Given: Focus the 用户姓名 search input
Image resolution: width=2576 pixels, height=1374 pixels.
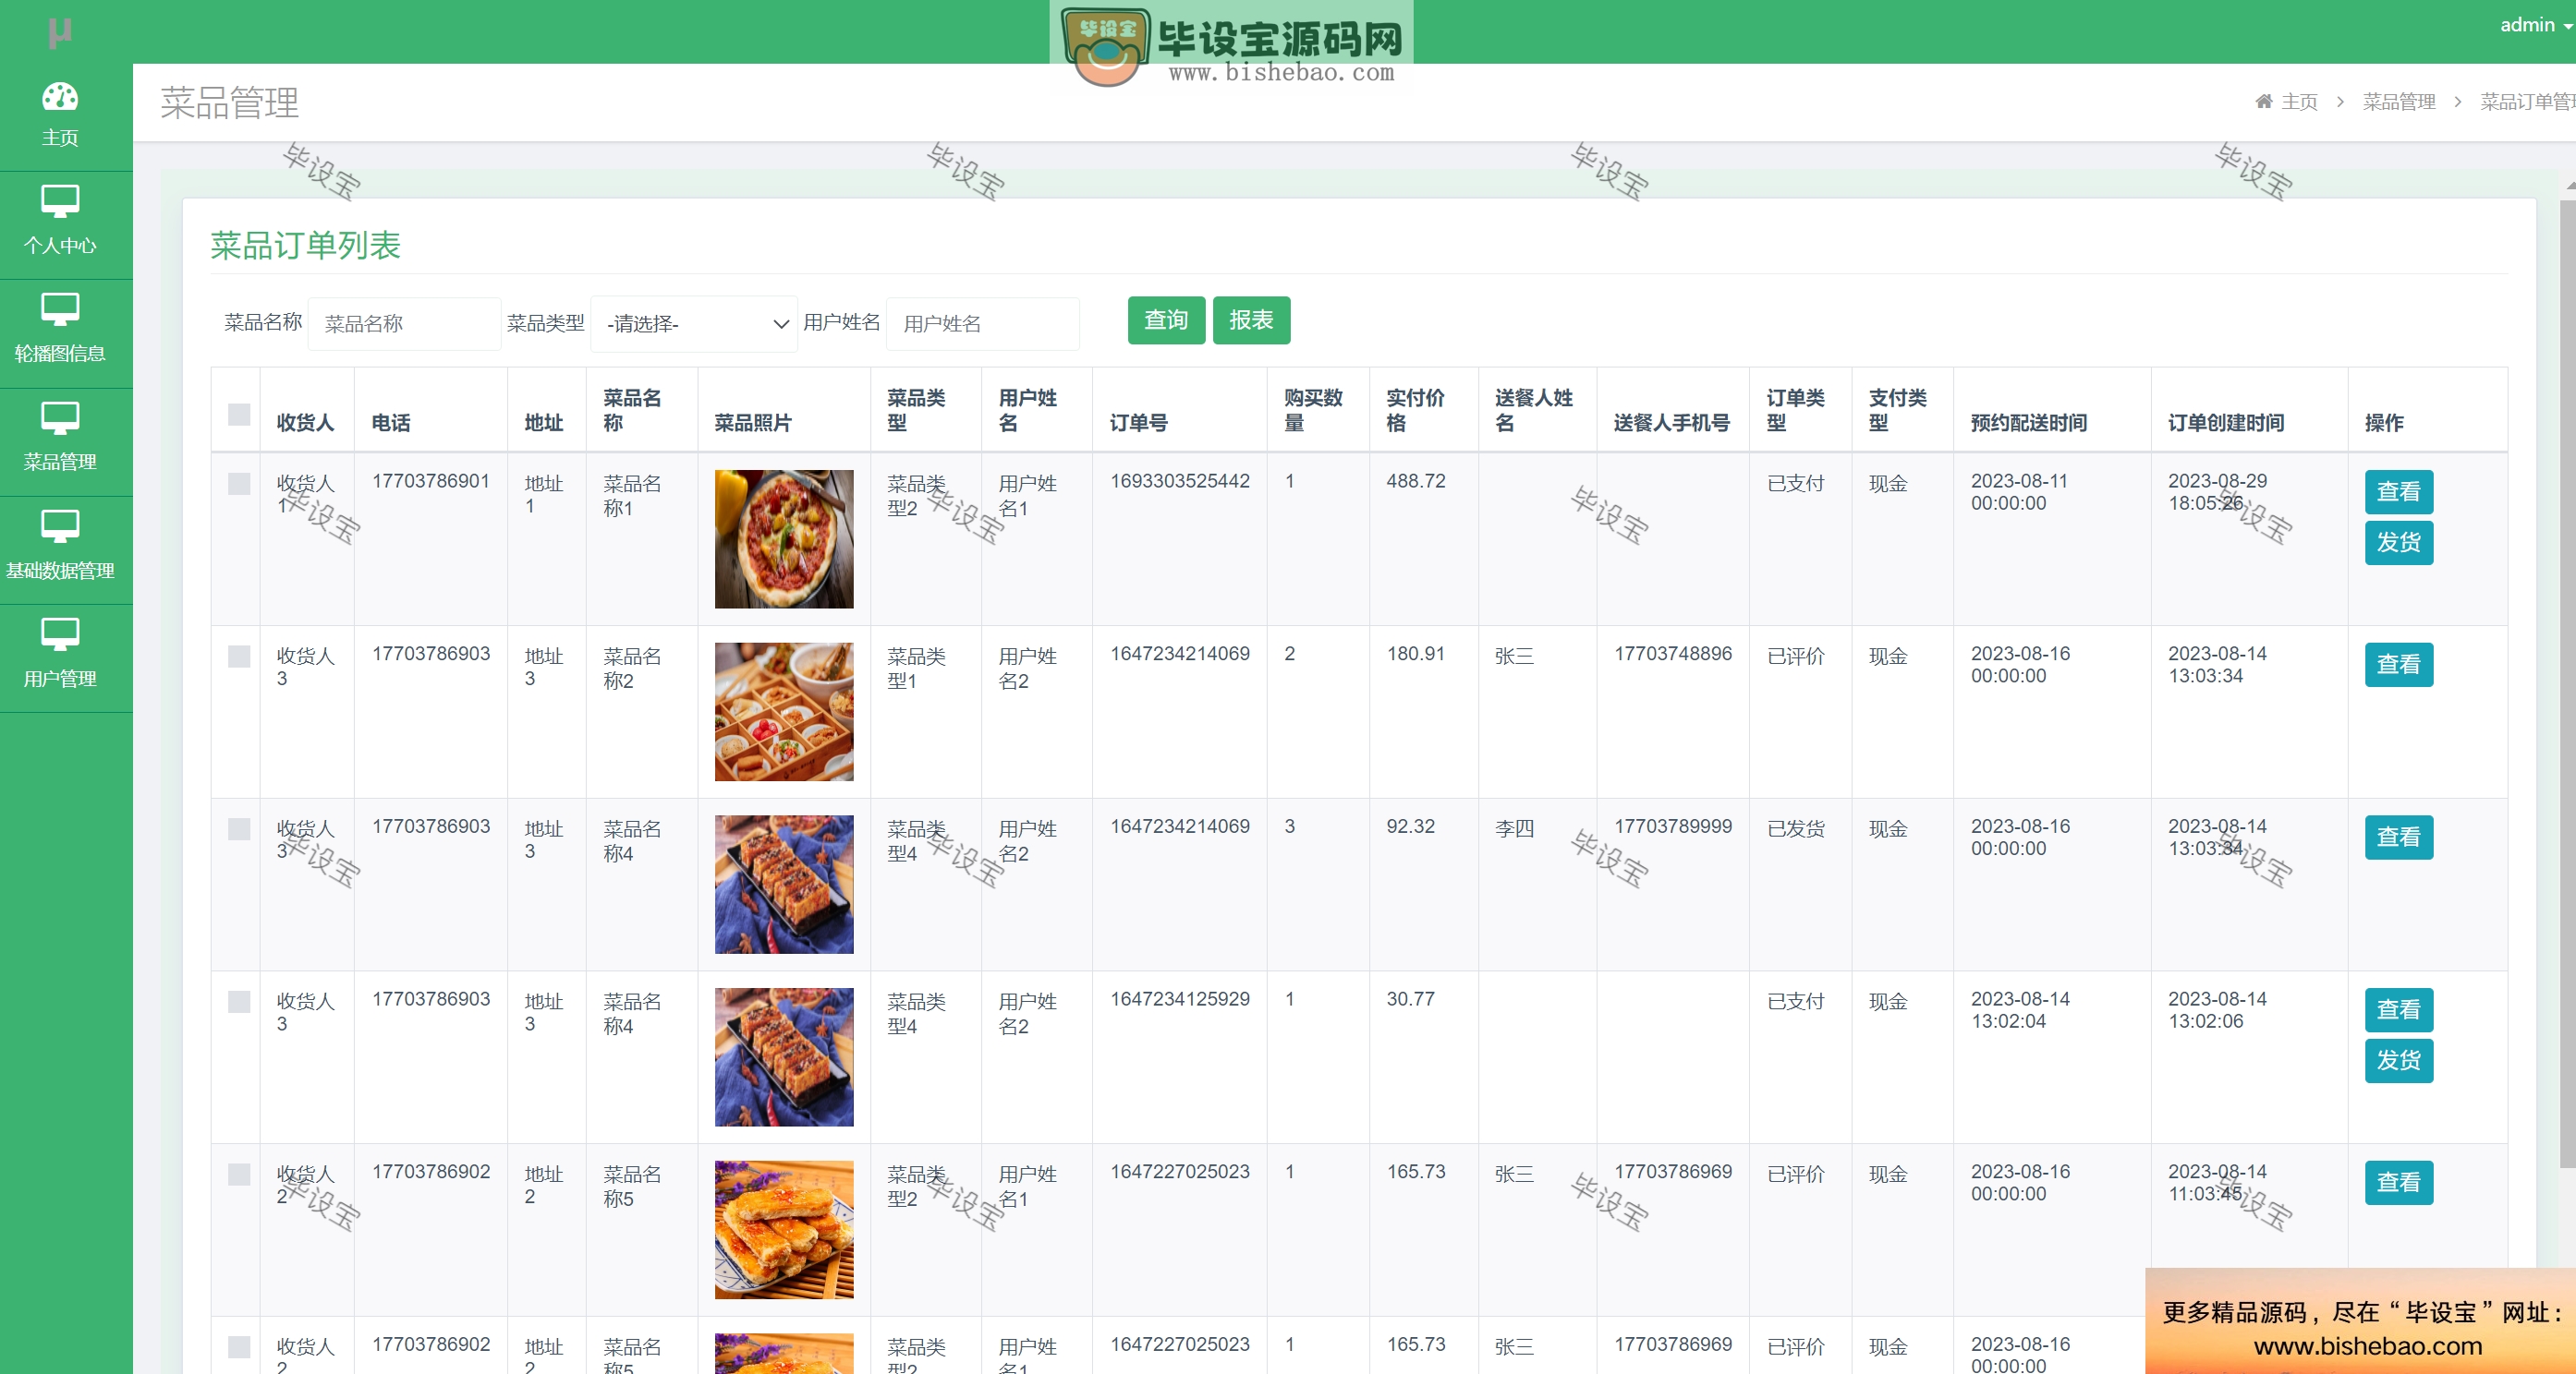Looking at the screenshot, I should [982, 324].
